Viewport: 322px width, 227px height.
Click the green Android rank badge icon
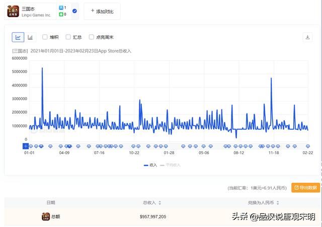click(61, 14)
